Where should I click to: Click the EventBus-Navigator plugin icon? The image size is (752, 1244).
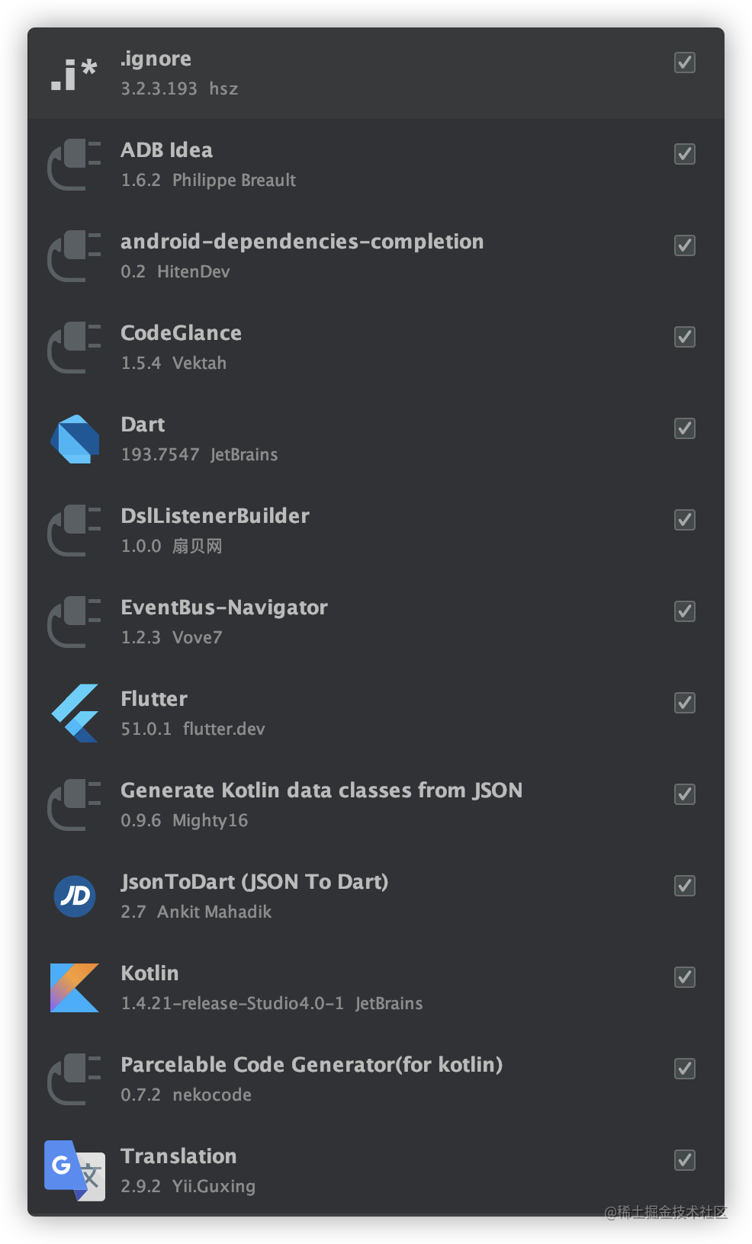click(x=74, y=622)
